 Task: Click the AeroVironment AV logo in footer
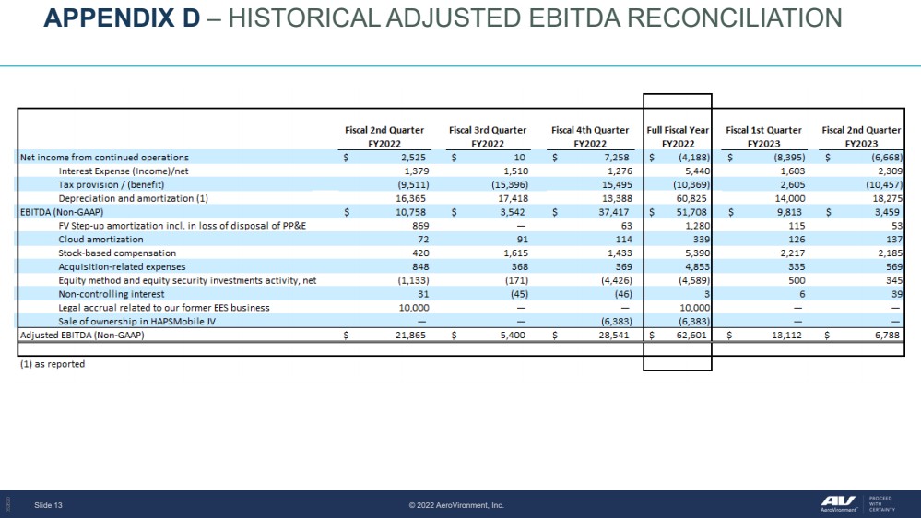click(x=839, y=502)
